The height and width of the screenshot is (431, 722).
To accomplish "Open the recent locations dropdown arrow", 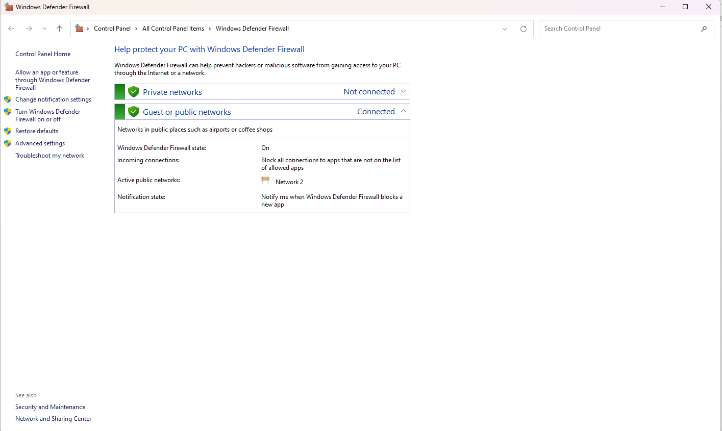I will point(44,29).
